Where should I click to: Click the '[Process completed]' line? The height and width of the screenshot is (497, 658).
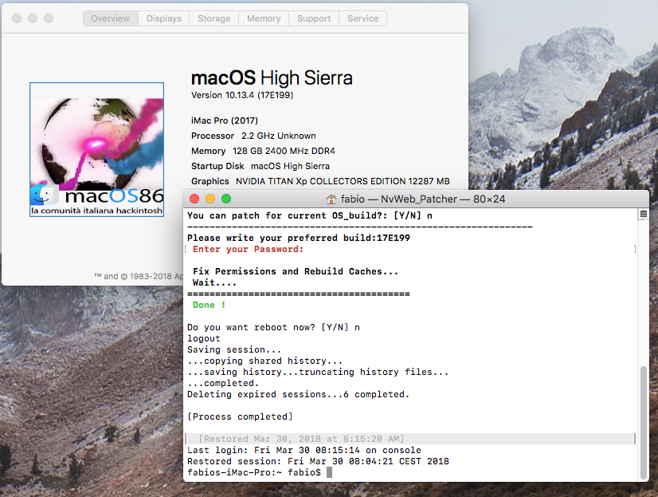click(240, 416)
